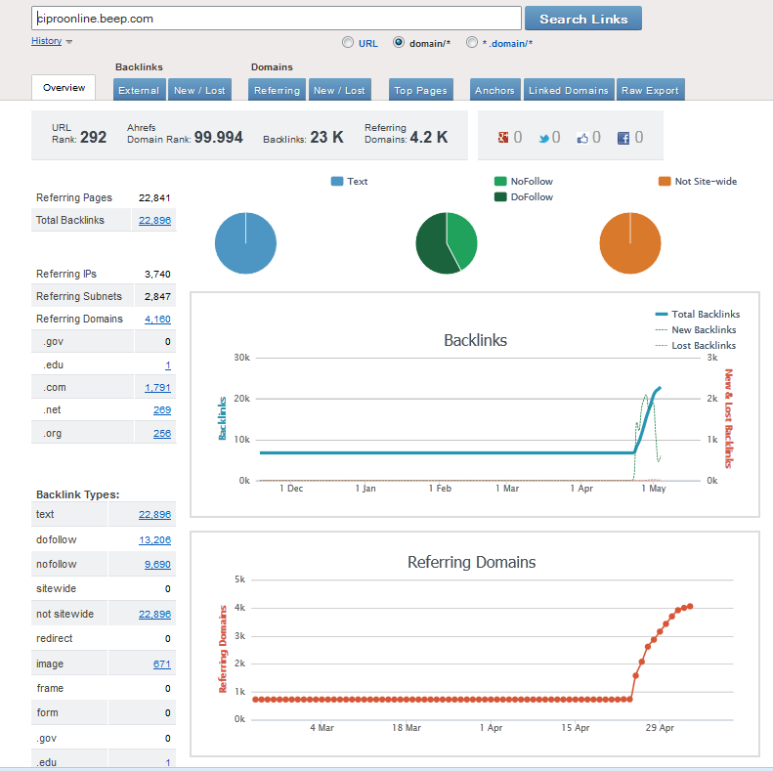Switch to the Top Pages tab

(x=420, y=90)
